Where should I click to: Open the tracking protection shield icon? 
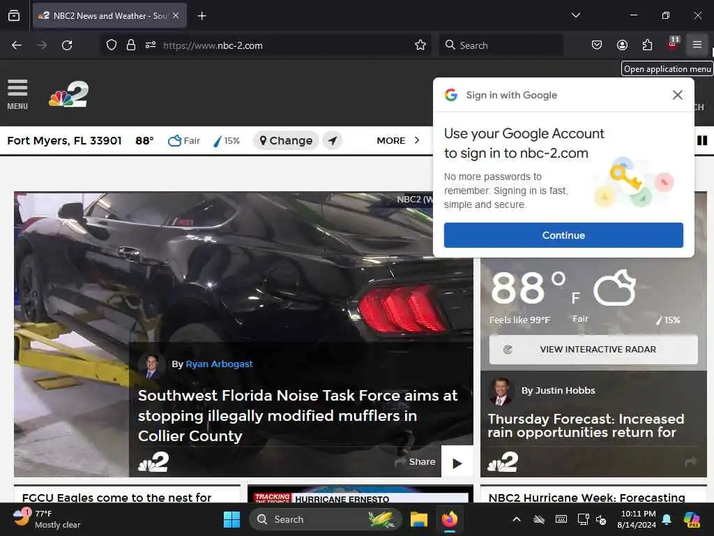(x=112, y=45)
